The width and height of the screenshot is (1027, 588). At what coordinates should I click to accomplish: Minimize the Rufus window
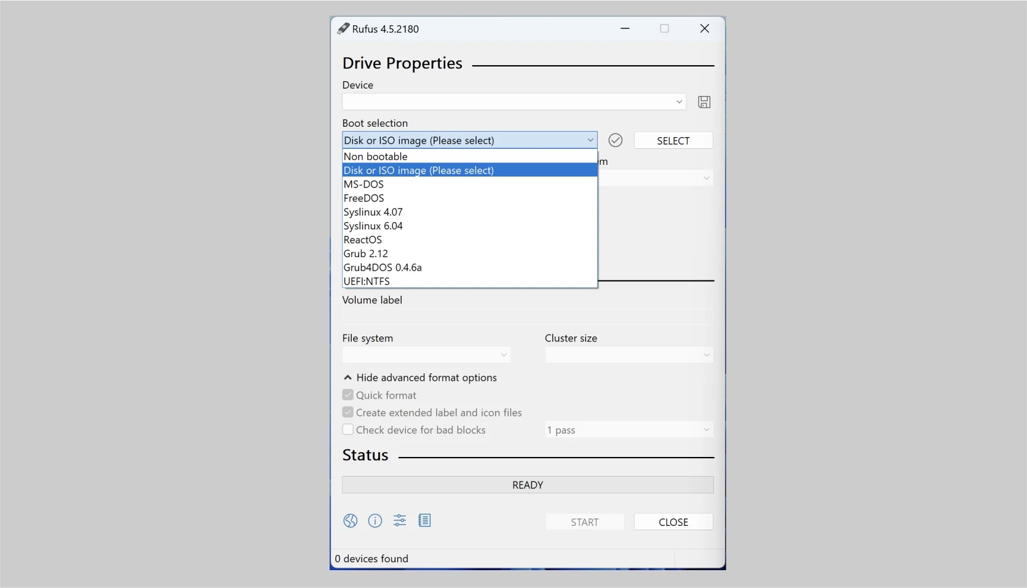point(625,28)
